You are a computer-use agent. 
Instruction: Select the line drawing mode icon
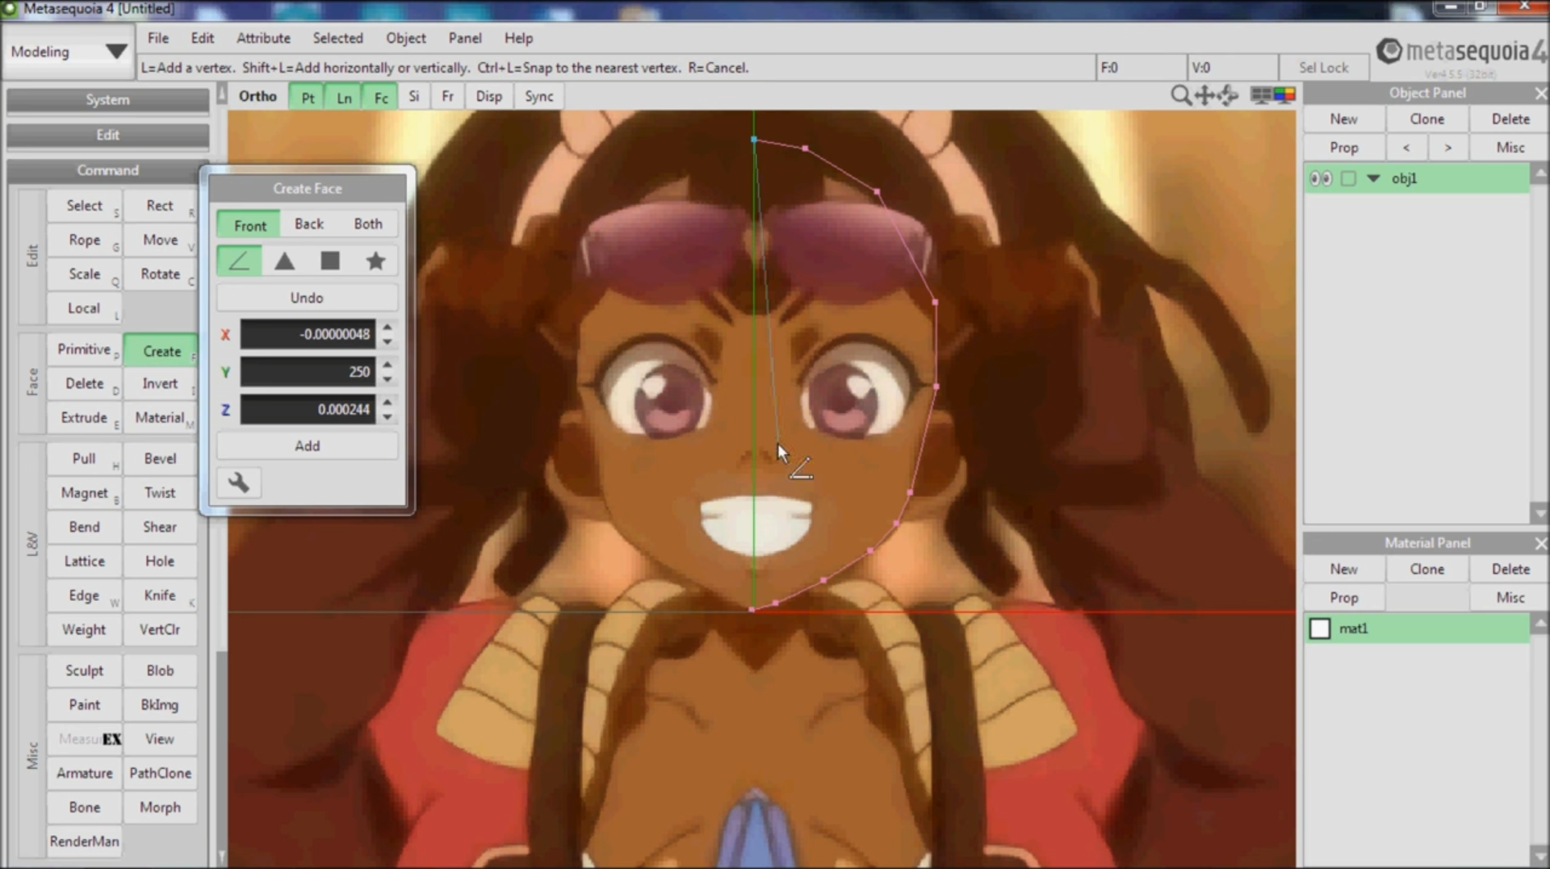239,261
